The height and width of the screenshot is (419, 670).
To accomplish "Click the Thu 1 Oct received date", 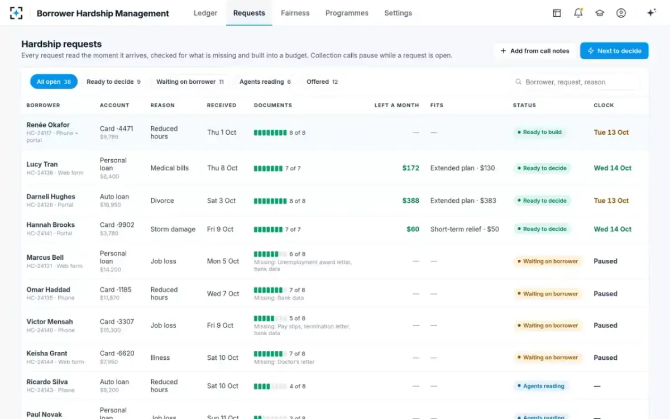I will click(222, 132).
